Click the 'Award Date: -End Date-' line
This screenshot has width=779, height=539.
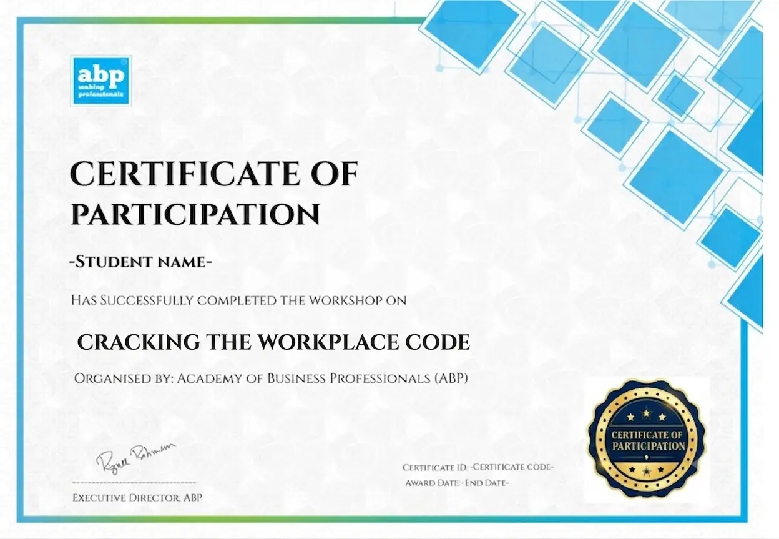(x=457, y=483)
